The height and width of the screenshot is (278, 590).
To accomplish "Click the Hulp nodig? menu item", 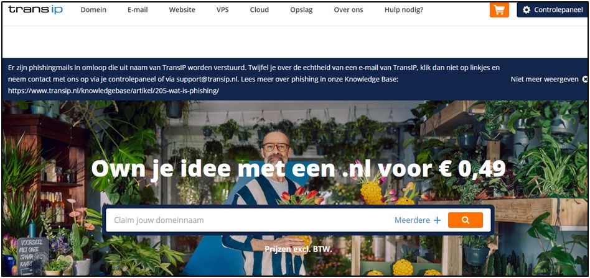I will click(x=404, y=10).
